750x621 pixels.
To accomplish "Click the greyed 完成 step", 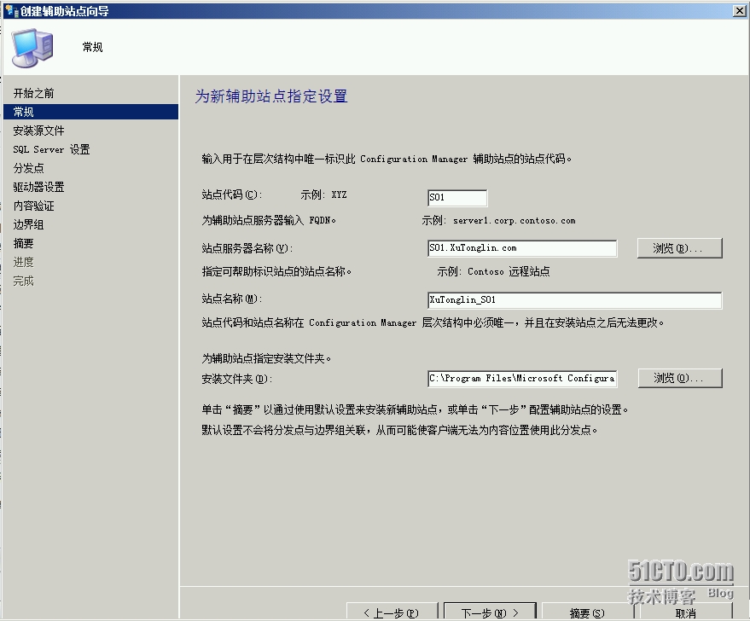I will click(x=23, y=281).
